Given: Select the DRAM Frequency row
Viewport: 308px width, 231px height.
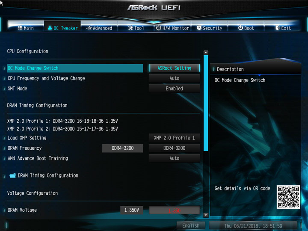Looking at the screenshot, I should (x=54, y=148).
